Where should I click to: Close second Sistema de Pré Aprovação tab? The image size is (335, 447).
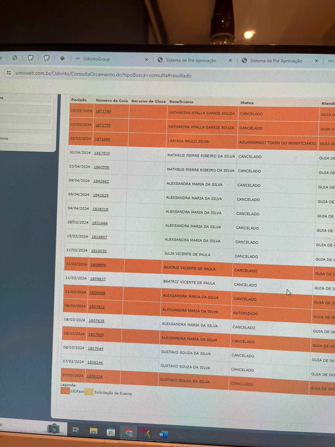pyautogui.click(x=316, y=61)
